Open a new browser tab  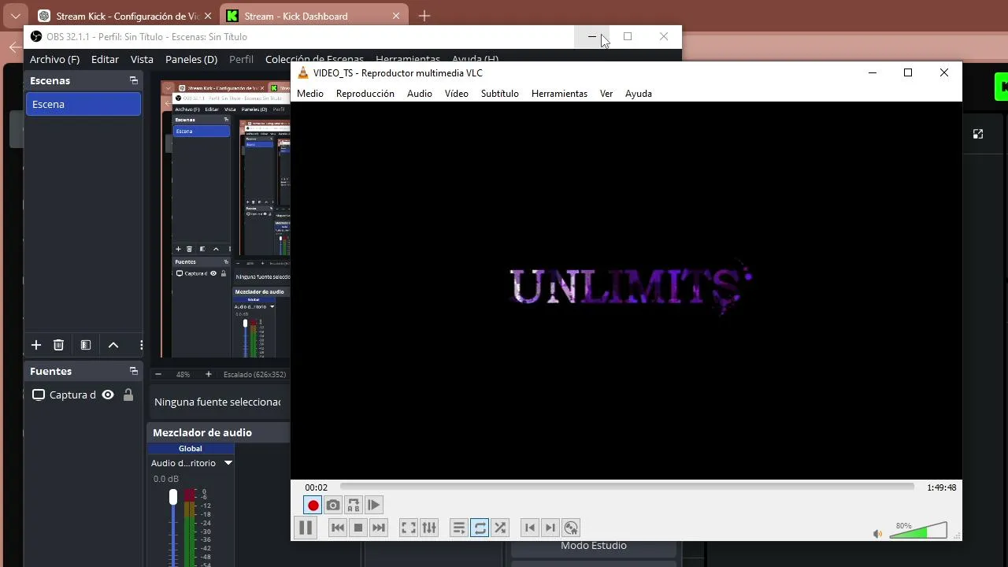pyautogui.click(x=424, y=16)
